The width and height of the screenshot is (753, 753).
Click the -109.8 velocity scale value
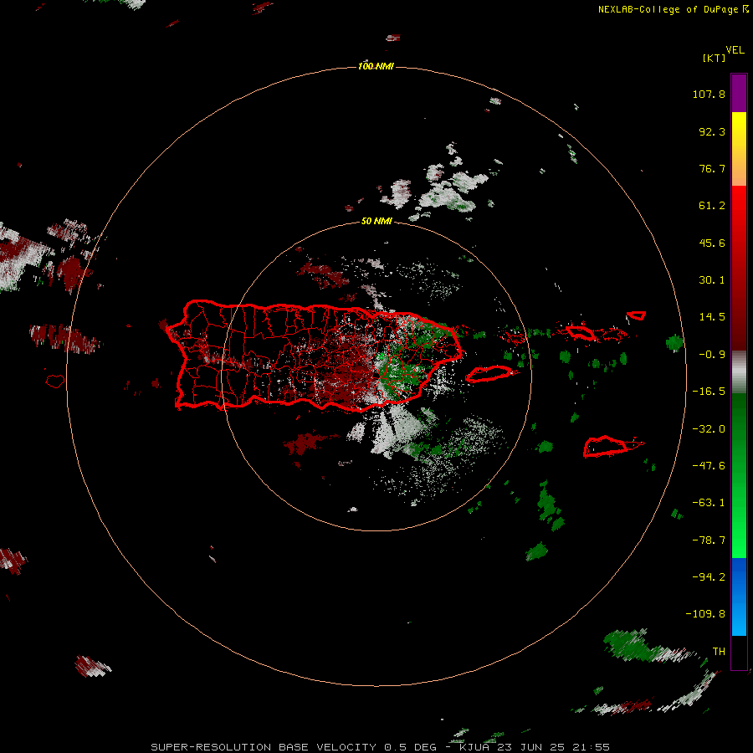[705, 614]
